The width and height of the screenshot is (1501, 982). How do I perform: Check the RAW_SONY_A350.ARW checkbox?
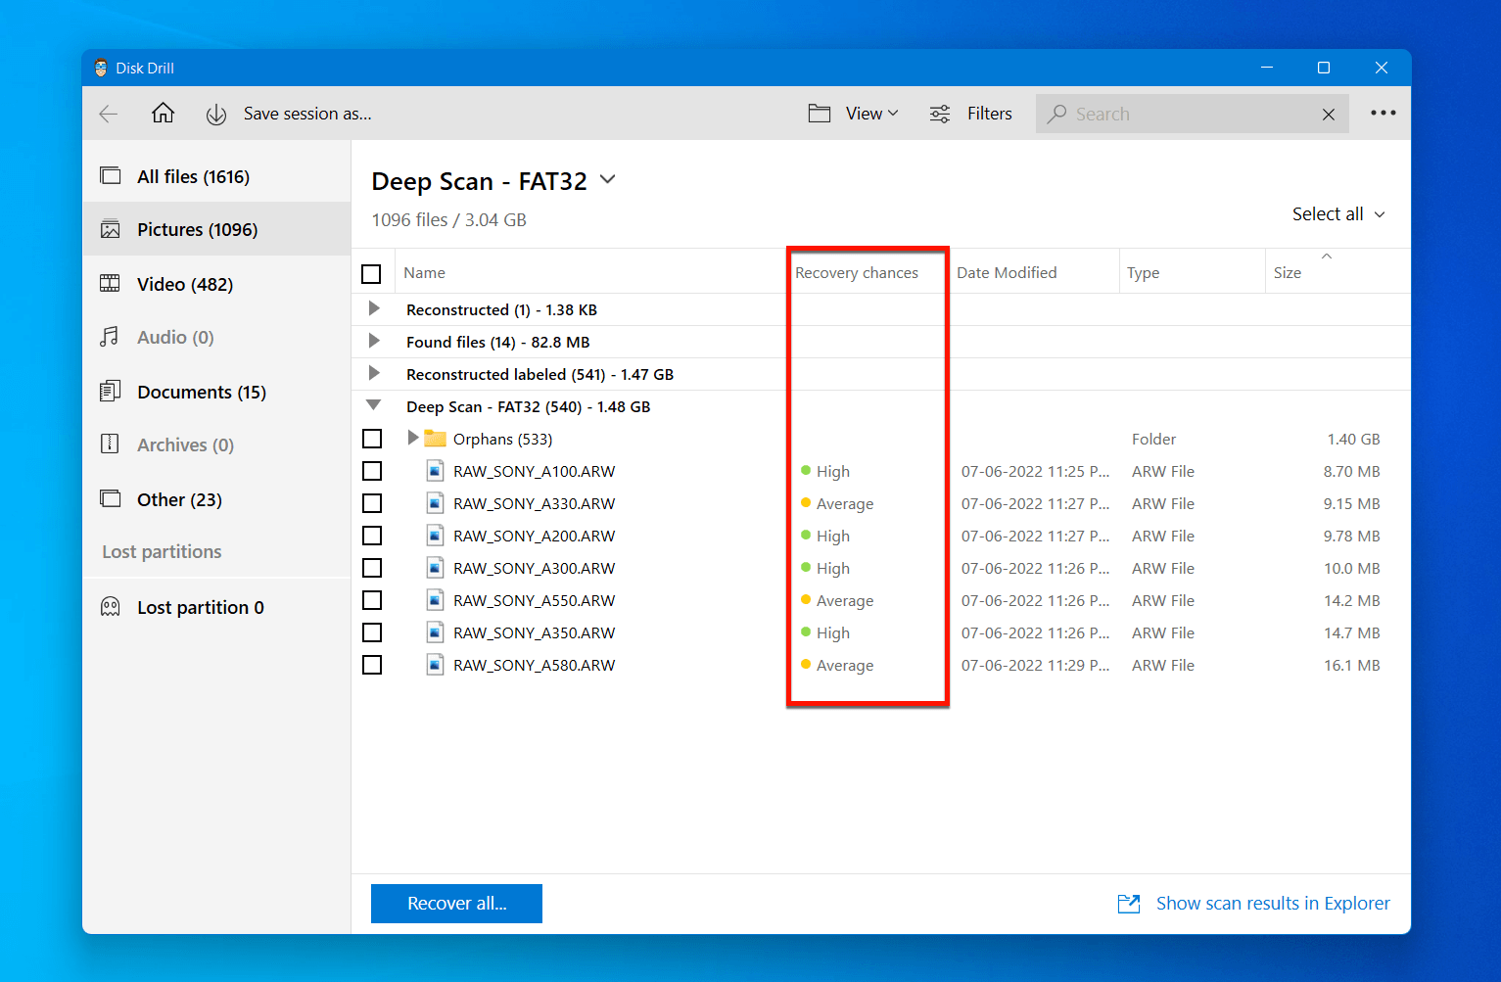pyautogui.click(x=372, y=632)
